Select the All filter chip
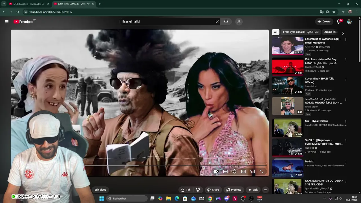Image resolution: width=361 pixels, height=203 pixels. click(x=276, y=32)
